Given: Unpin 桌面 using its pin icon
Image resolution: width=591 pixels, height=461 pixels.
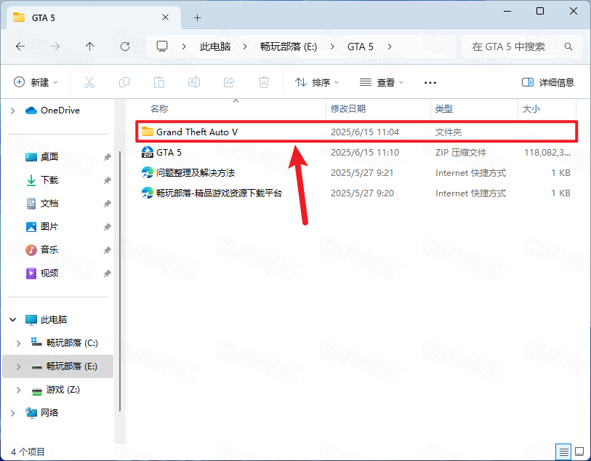Looking at the screenshot, I should (108, 157).
